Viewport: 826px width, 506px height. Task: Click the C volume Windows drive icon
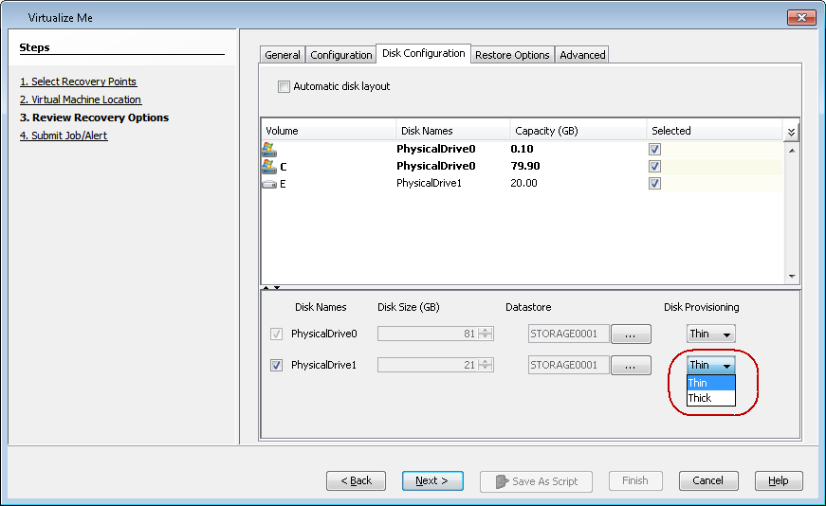point(268,167)
